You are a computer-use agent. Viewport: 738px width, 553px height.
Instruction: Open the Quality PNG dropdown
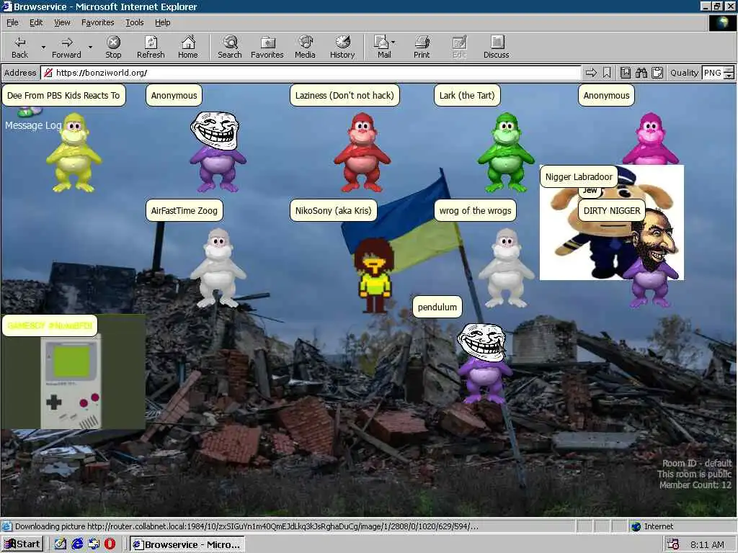729,73
